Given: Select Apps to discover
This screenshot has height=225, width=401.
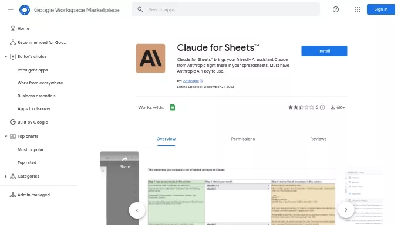Looking at the screenshot, I should 34,108.
